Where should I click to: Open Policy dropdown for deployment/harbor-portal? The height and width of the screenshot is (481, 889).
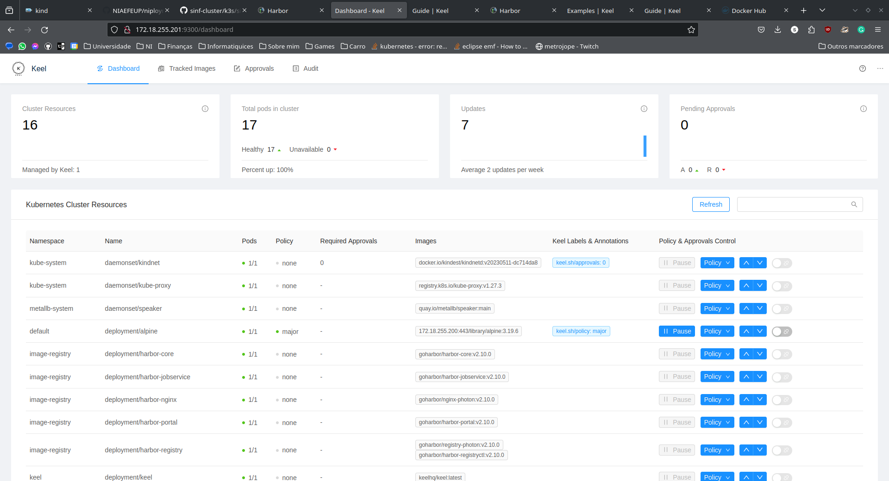point(717,422)
